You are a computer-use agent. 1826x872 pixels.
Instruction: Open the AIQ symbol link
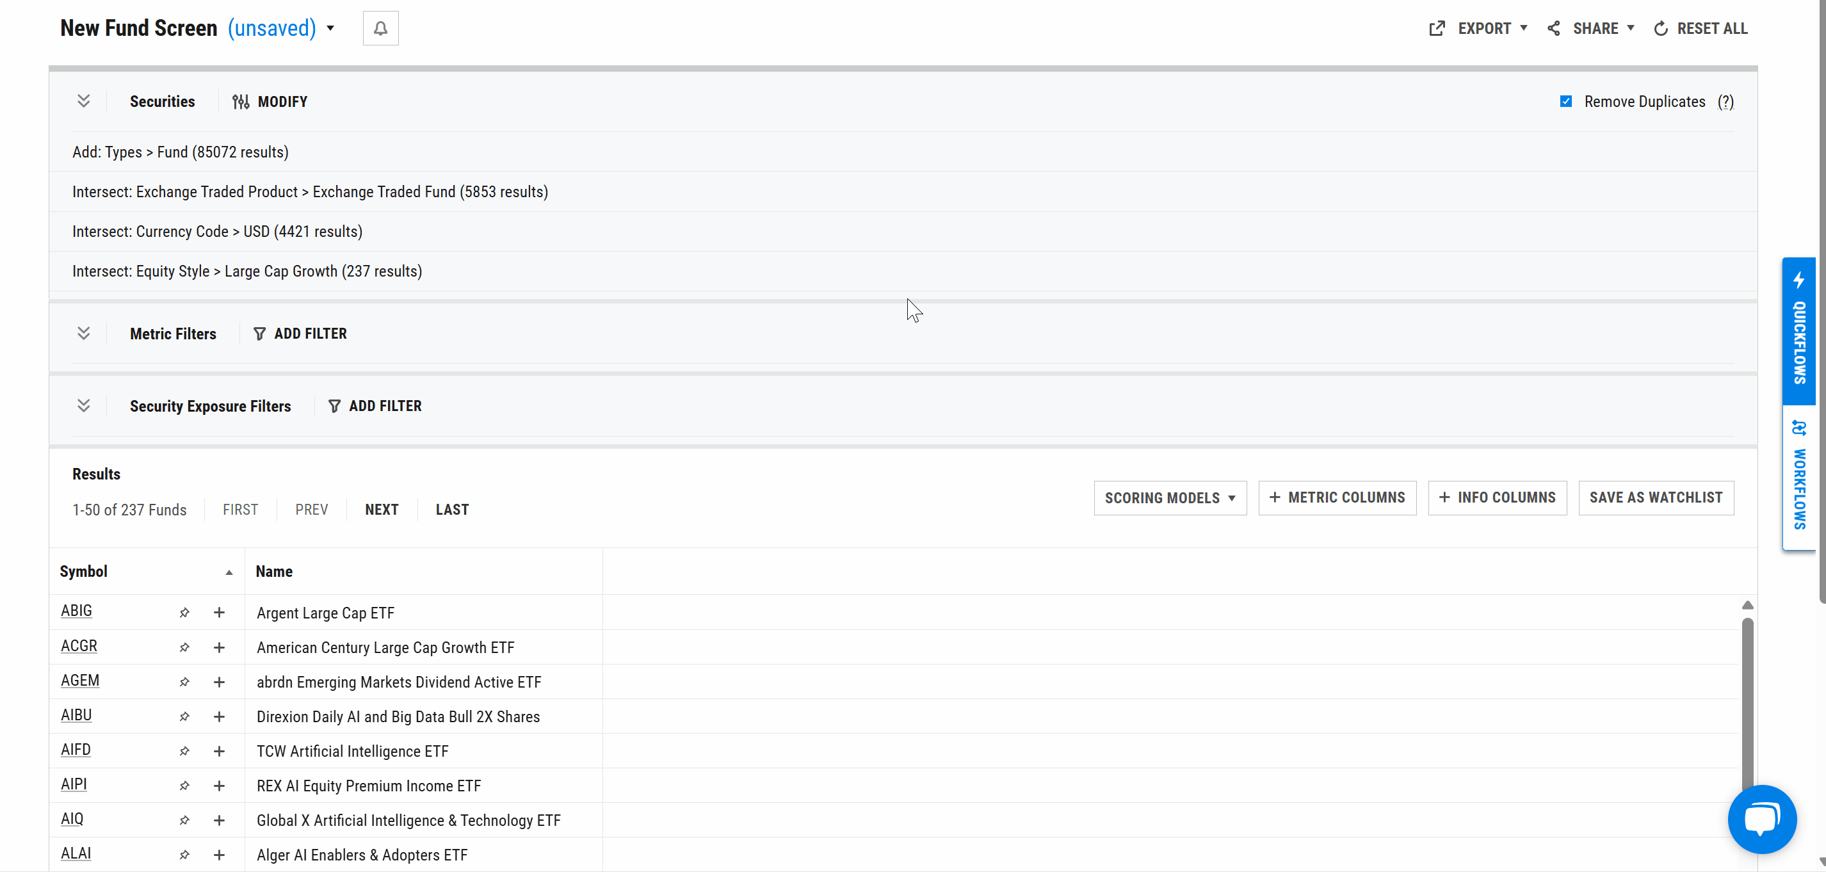(72, 819)
